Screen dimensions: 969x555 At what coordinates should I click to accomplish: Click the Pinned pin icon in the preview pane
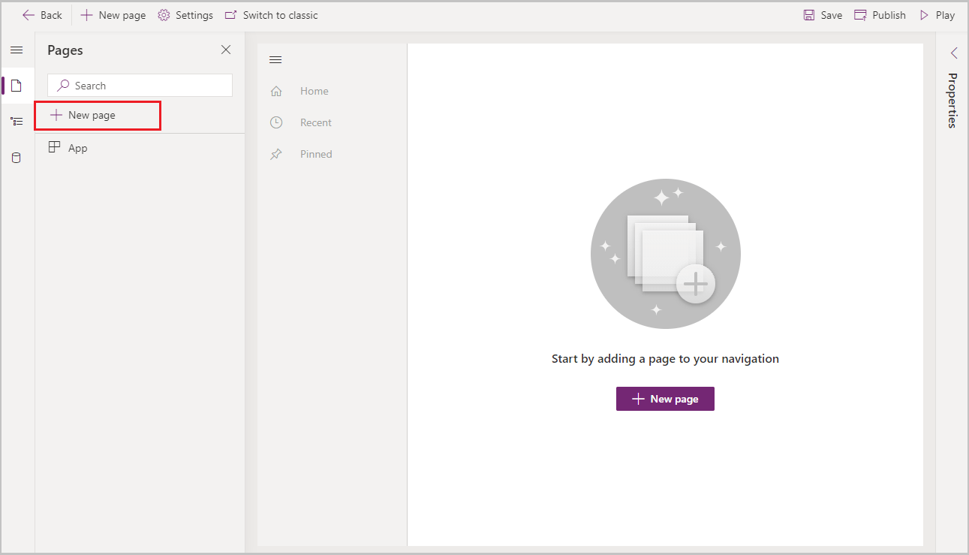[275, 153]
